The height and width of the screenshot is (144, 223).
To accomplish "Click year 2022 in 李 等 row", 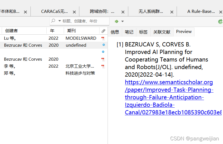I will coord(53,66).
